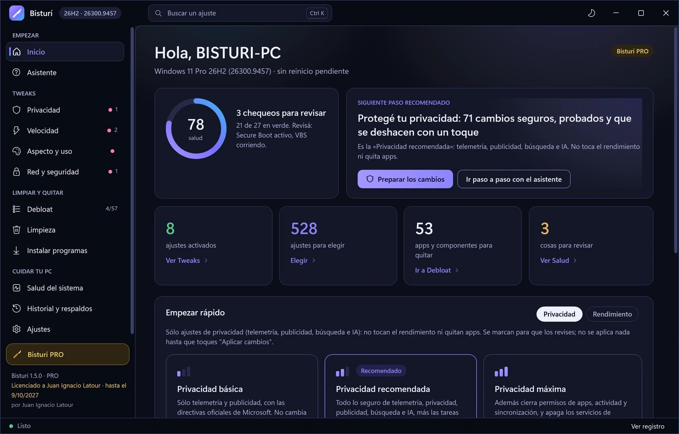Screen dimensions: 679x434
Task: Click the pink dot badge beside Aspecto y uso
Action: (112, 151)
